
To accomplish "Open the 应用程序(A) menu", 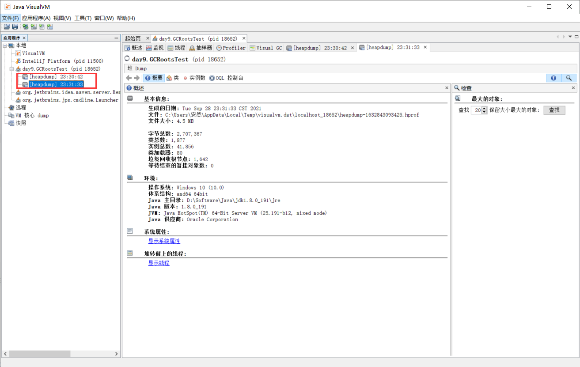I will (x=36, y=18).
